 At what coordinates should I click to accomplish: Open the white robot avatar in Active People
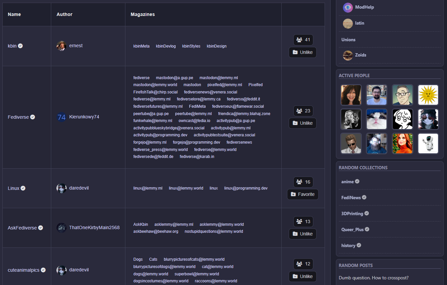[x=428, y=143]
